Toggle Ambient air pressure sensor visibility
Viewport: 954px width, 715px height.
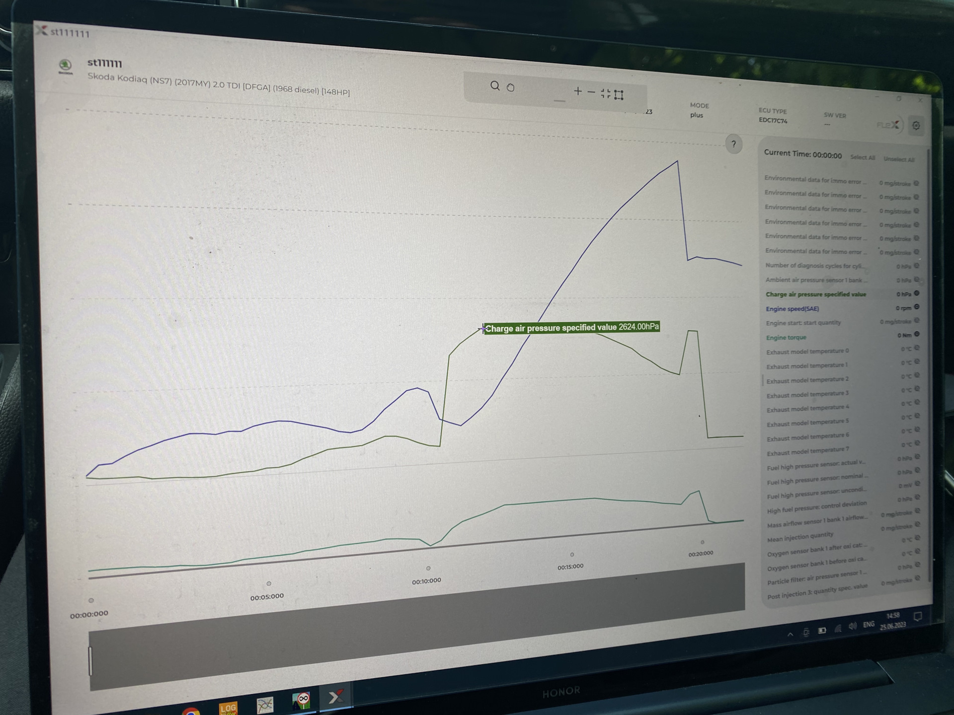pos(916,280)
